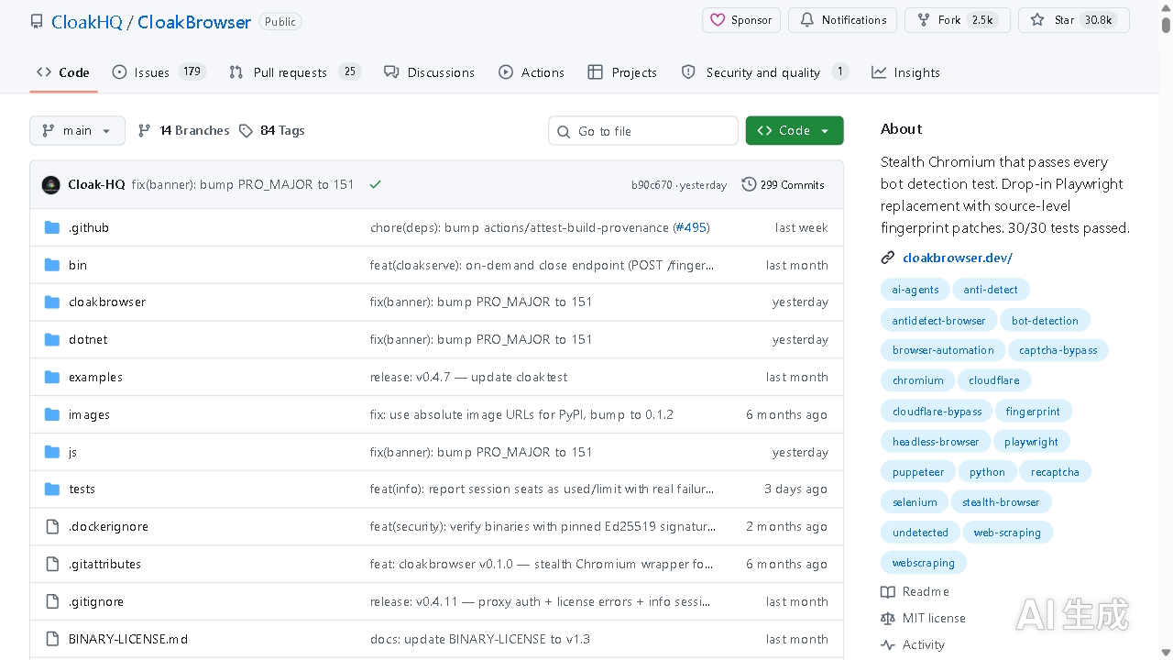Open the Security and quality tab
Image resolution: width=1173 pixels, height=660 pixels.
[x=764, y=72]
